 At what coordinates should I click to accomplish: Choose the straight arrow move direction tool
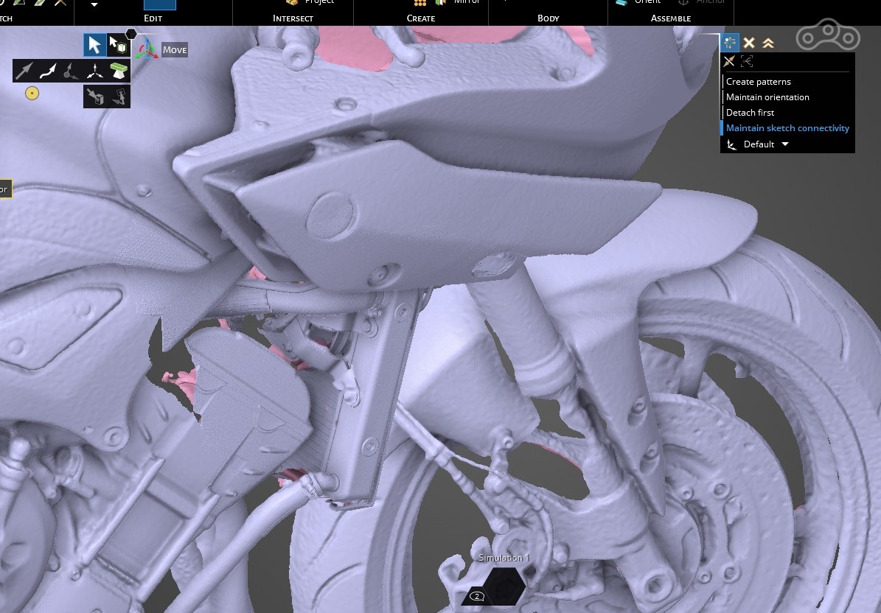[25, 71]
